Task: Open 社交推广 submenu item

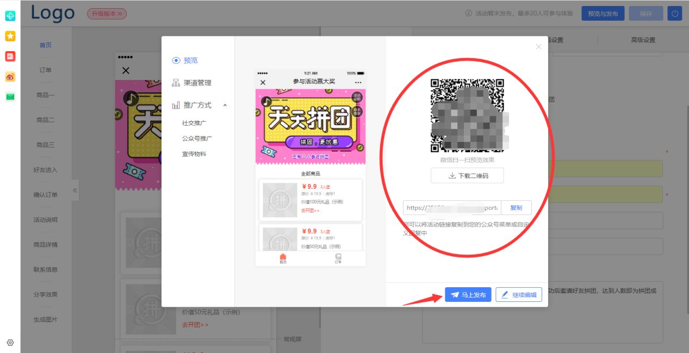Action: pos(194,123)
